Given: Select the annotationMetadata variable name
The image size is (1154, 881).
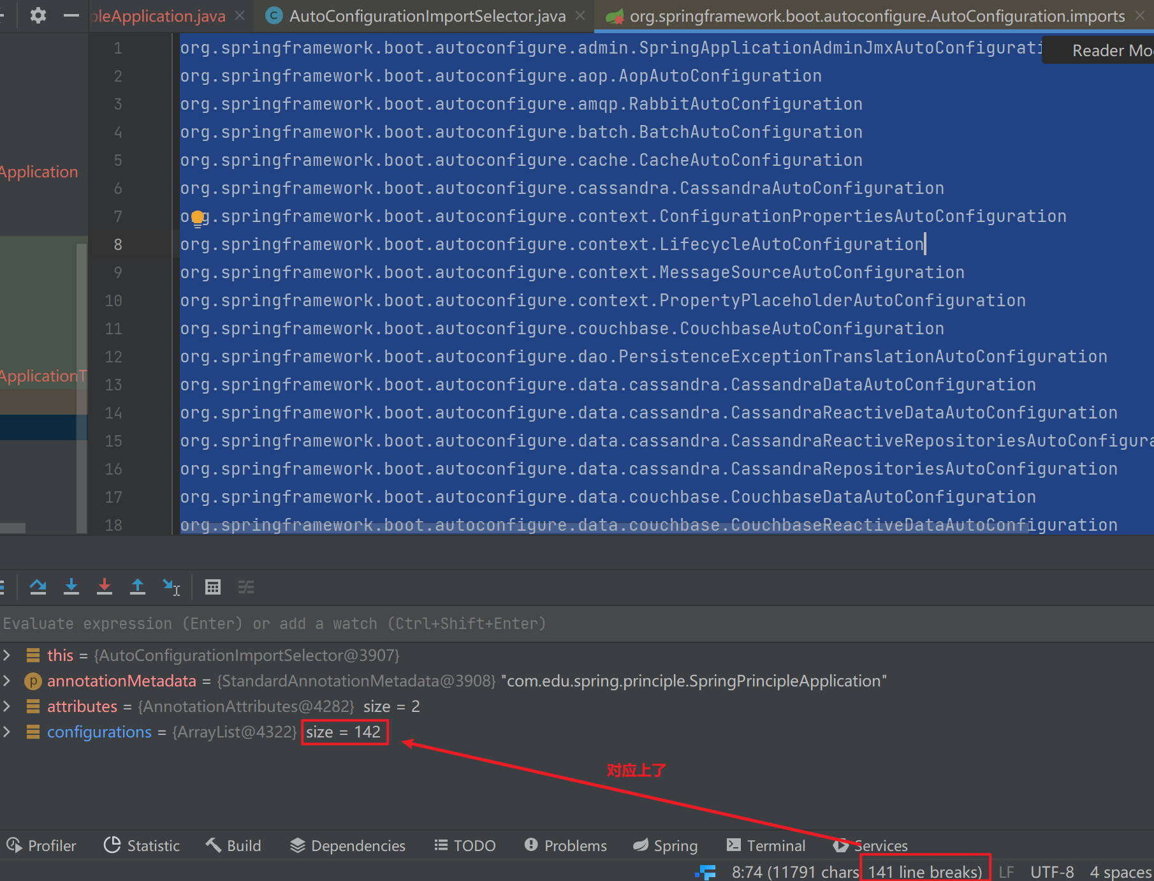Looking at the screenshot, I should (122, 681).
